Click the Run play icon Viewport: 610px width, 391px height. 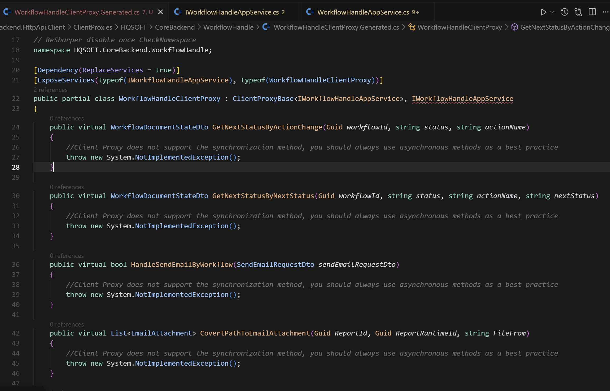[x=543, y=12]
